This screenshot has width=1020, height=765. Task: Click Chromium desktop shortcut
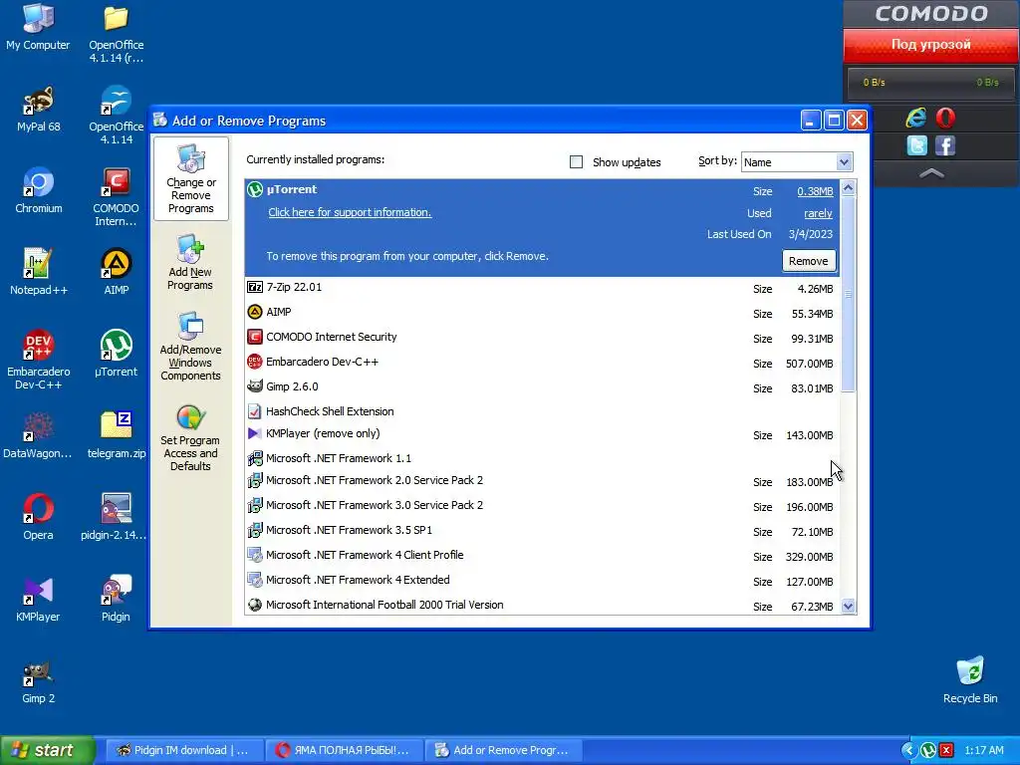[x=39, y=190]
